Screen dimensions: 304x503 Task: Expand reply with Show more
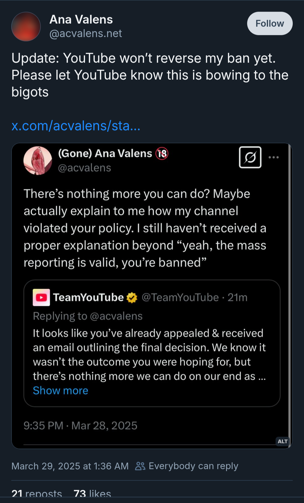click(x=61, y=390)
